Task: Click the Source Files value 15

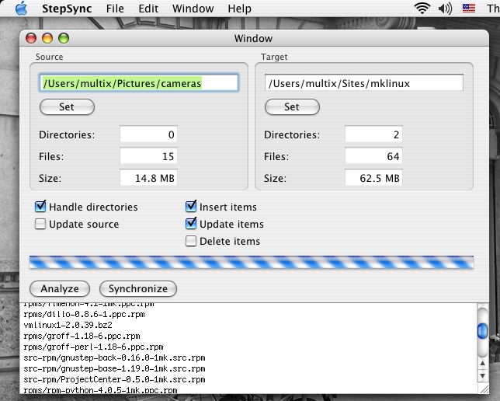Action: pyautogui.click(x=148, y=156)
